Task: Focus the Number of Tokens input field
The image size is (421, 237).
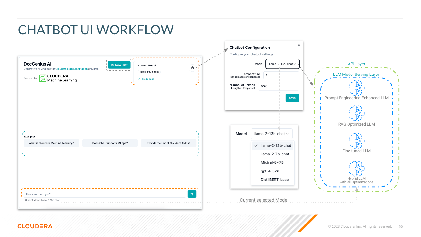Action: 279,86
